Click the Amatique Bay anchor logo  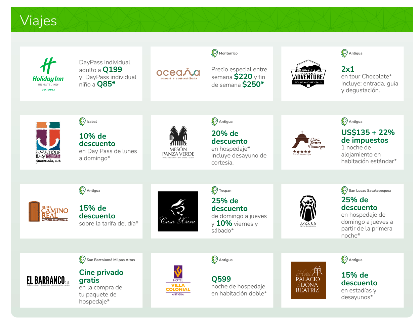point(48,142)
